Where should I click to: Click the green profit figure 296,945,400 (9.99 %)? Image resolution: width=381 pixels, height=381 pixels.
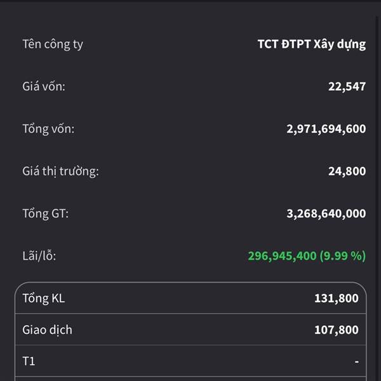pos(307,256)
